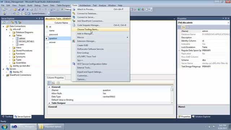Expand the SharePoint Connections node
Image resolution: width=231 pixels, height=130 pixels.
click(3, 75)
